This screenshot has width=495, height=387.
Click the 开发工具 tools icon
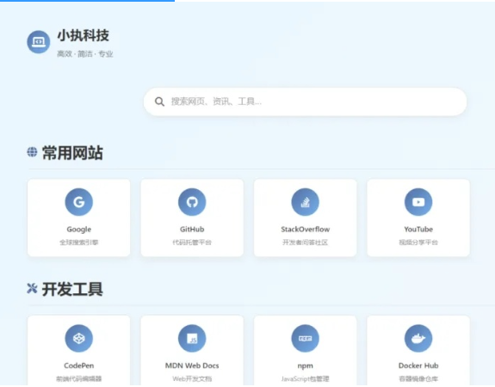(32, 288)
